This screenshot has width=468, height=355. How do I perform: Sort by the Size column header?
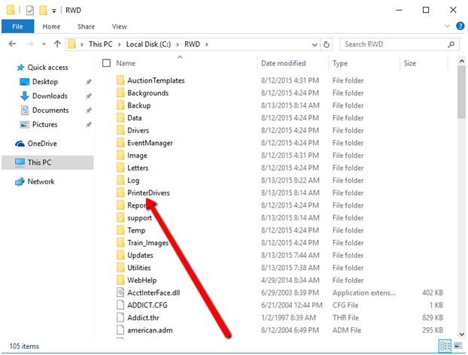(x=410, y=63)
